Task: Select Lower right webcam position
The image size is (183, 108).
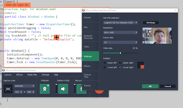Action: pos(120,67)
